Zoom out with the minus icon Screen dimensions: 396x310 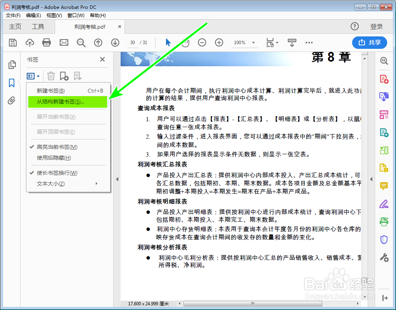coord(202,43)
